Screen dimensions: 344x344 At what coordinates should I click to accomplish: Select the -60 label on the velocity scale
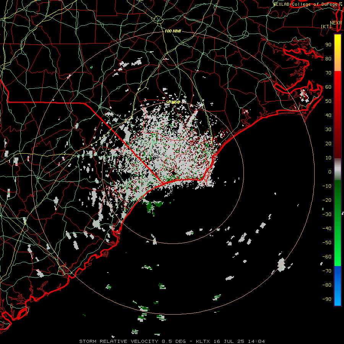[327, 257]
